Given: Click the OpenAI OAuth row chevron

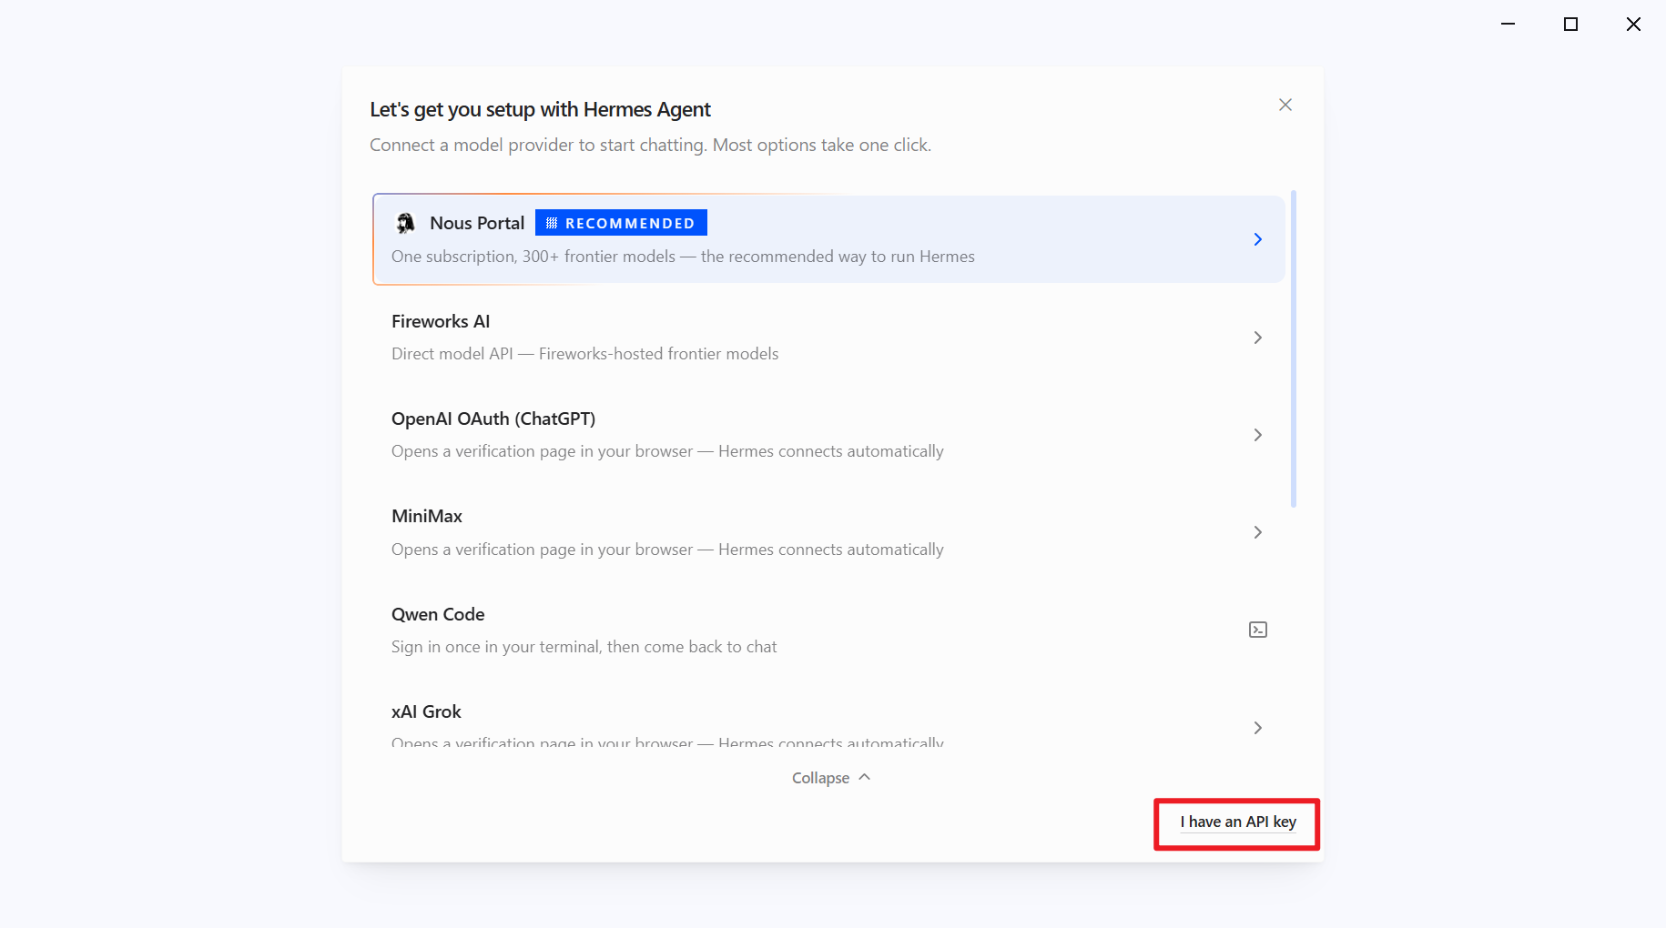Looking at the screenshot, I should [1258, 435].
